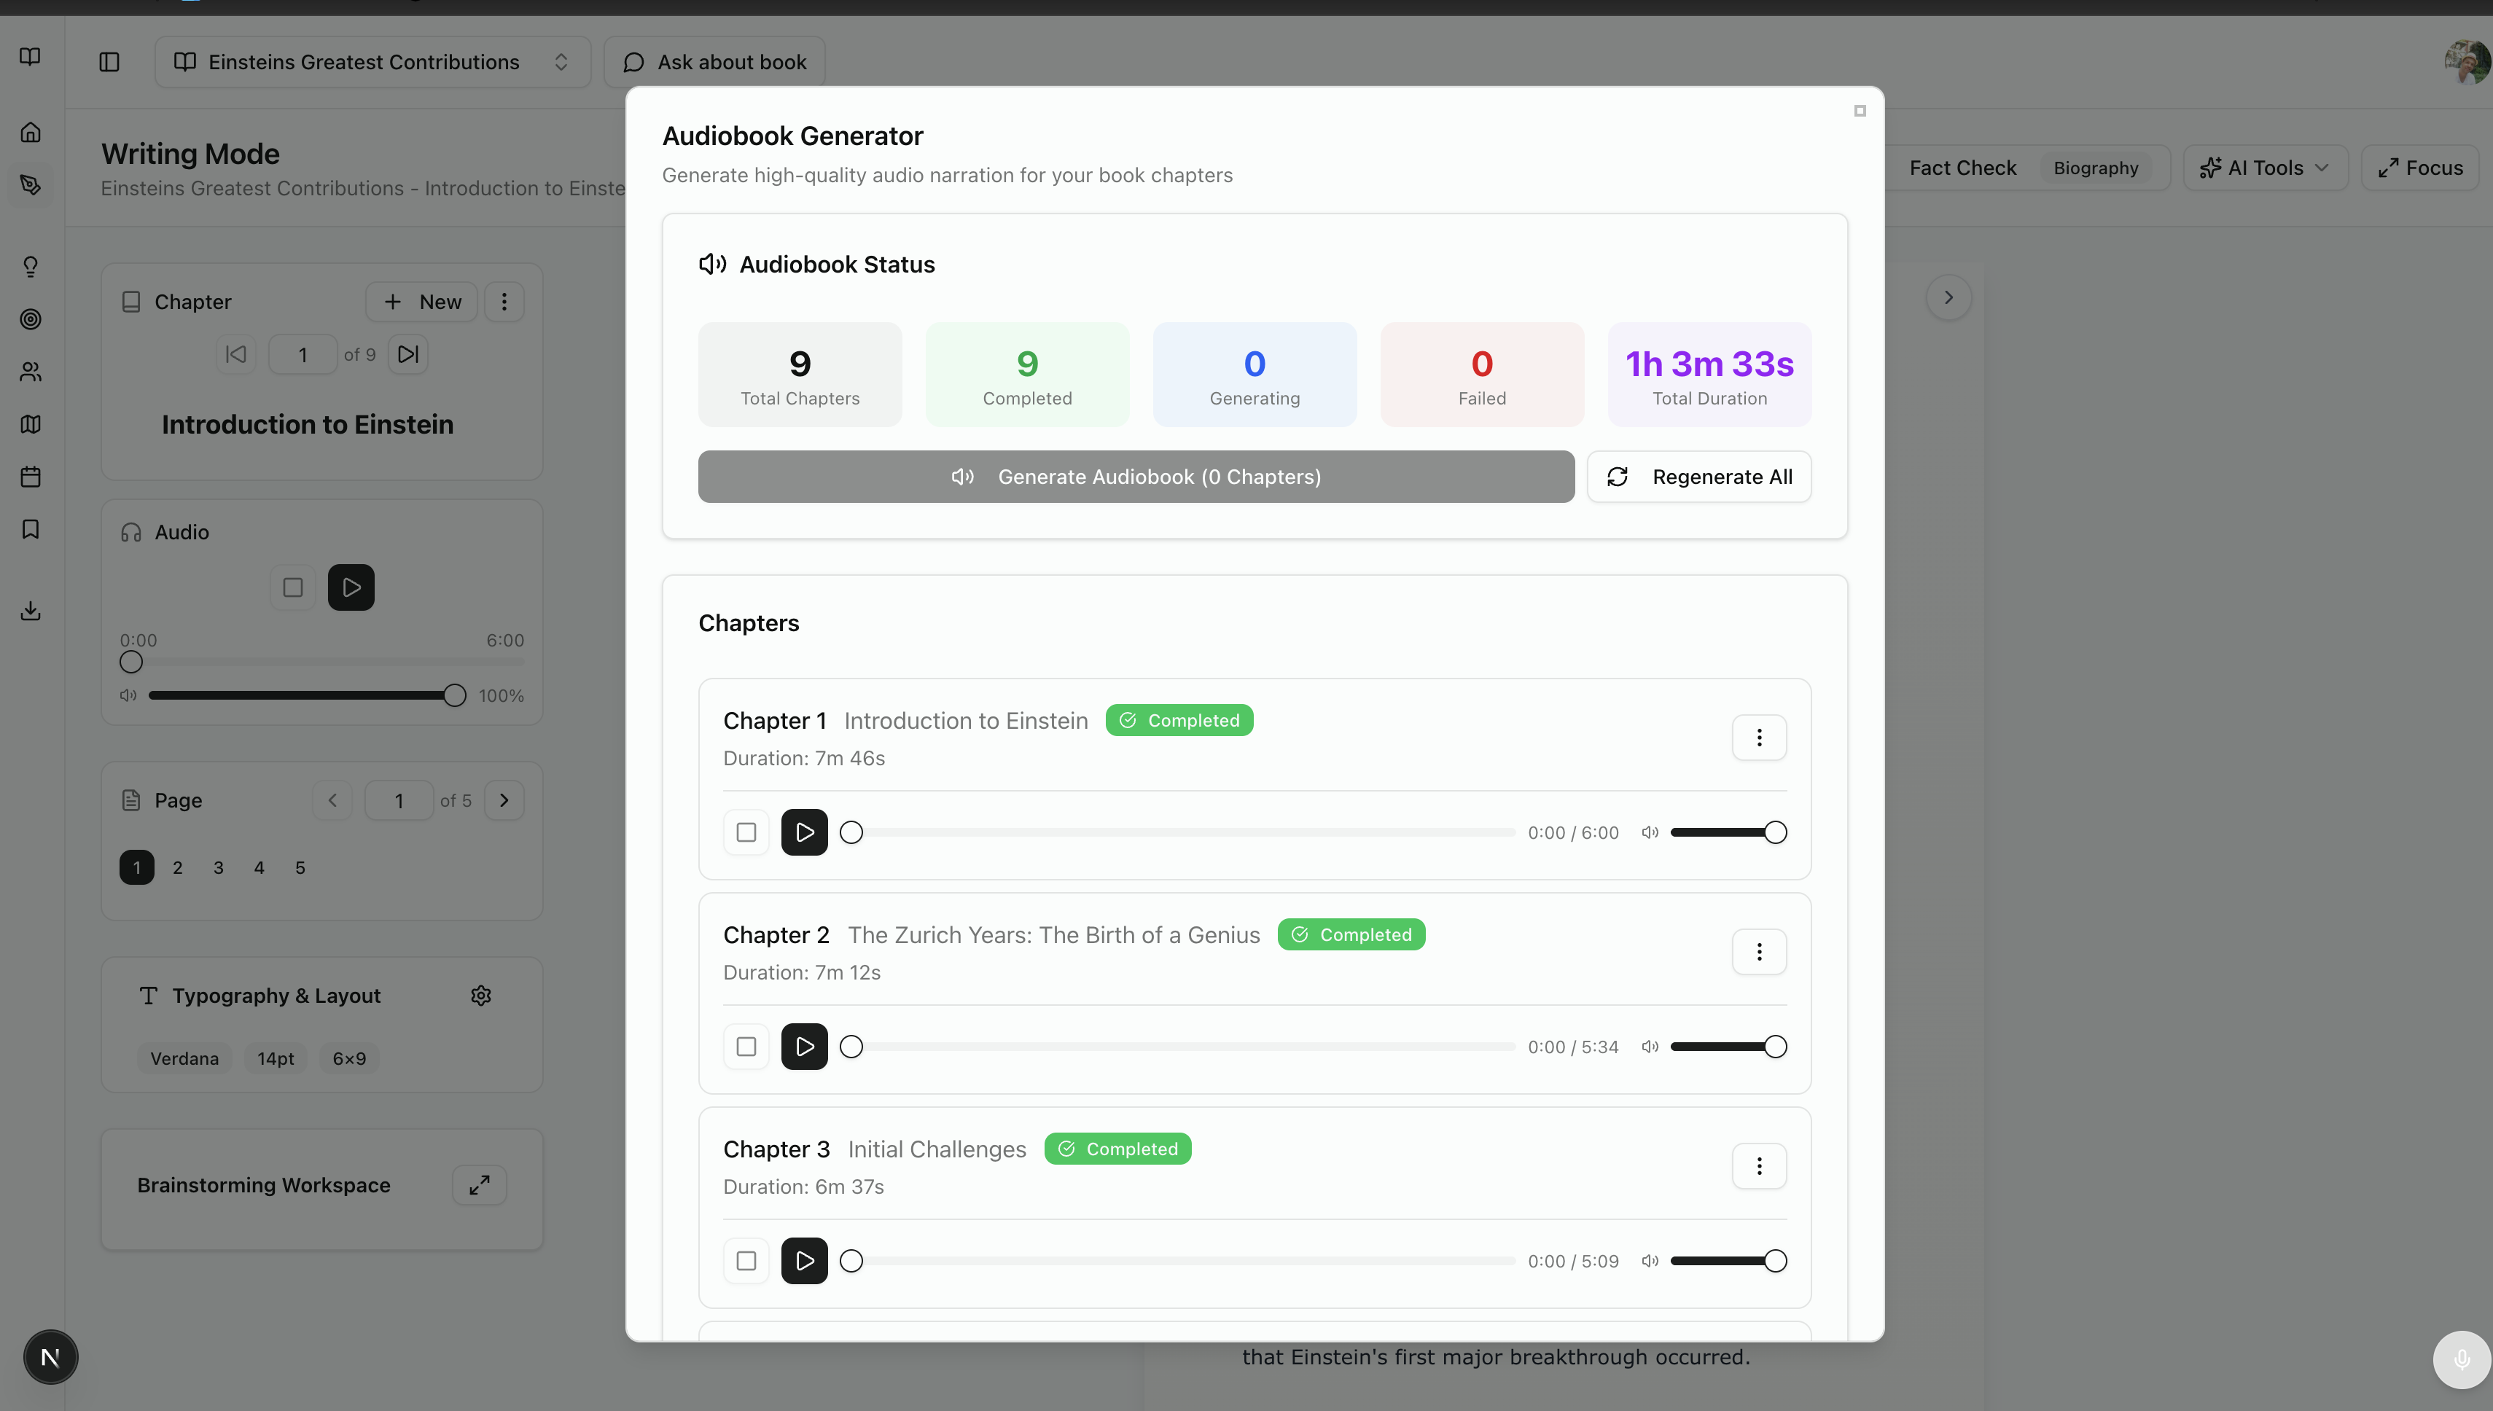The image size is (2493, 1411).
Task: Stop Chapter 2 audio playback
Action: point(746,1047)
